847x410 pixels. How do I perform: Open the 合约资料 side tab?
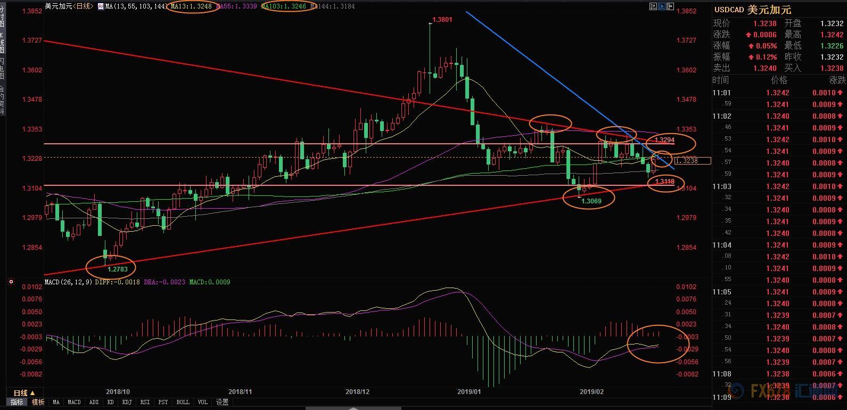[2, 100]
